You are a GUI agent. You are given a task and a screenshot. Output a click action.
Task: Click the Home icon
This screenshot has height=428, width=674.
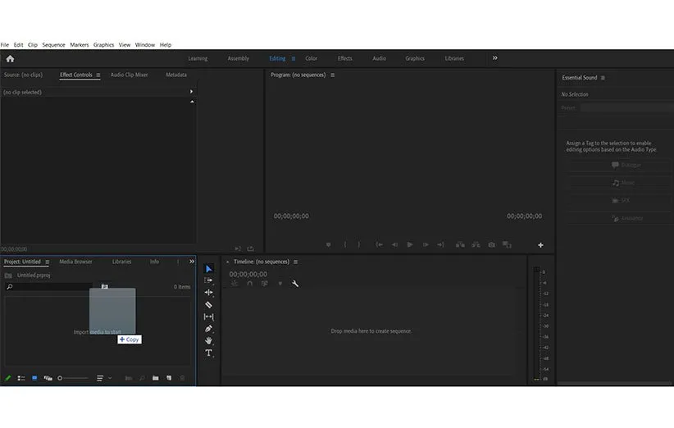(10, 58)
